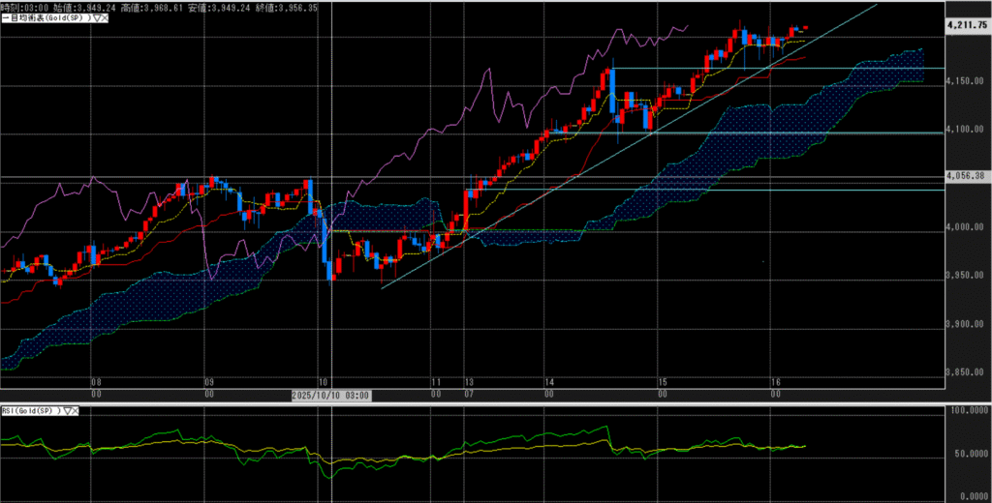Click the 2025/10/10 03:00 date marker
992x503 pixels.
(331, 395)
